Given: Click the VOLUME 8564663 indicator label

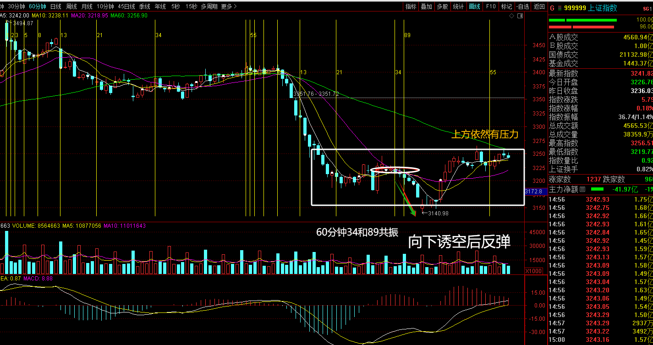Looking at the screenshot, I should (x=36, y=226).
